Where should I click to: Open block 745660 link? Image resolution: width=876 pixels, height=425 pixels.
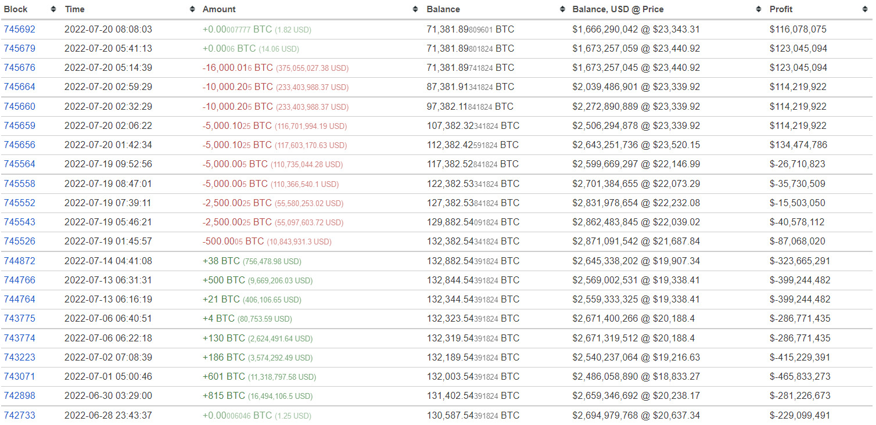(x=19, y=107)
